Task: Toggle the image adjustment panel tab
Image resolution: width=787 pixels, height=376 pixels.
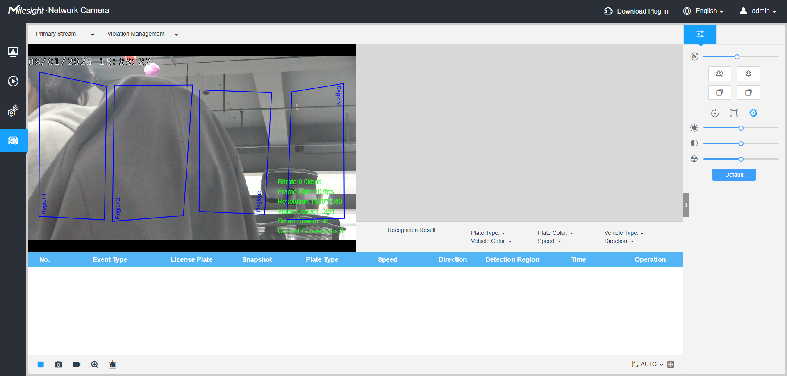Action: (700, 34)
